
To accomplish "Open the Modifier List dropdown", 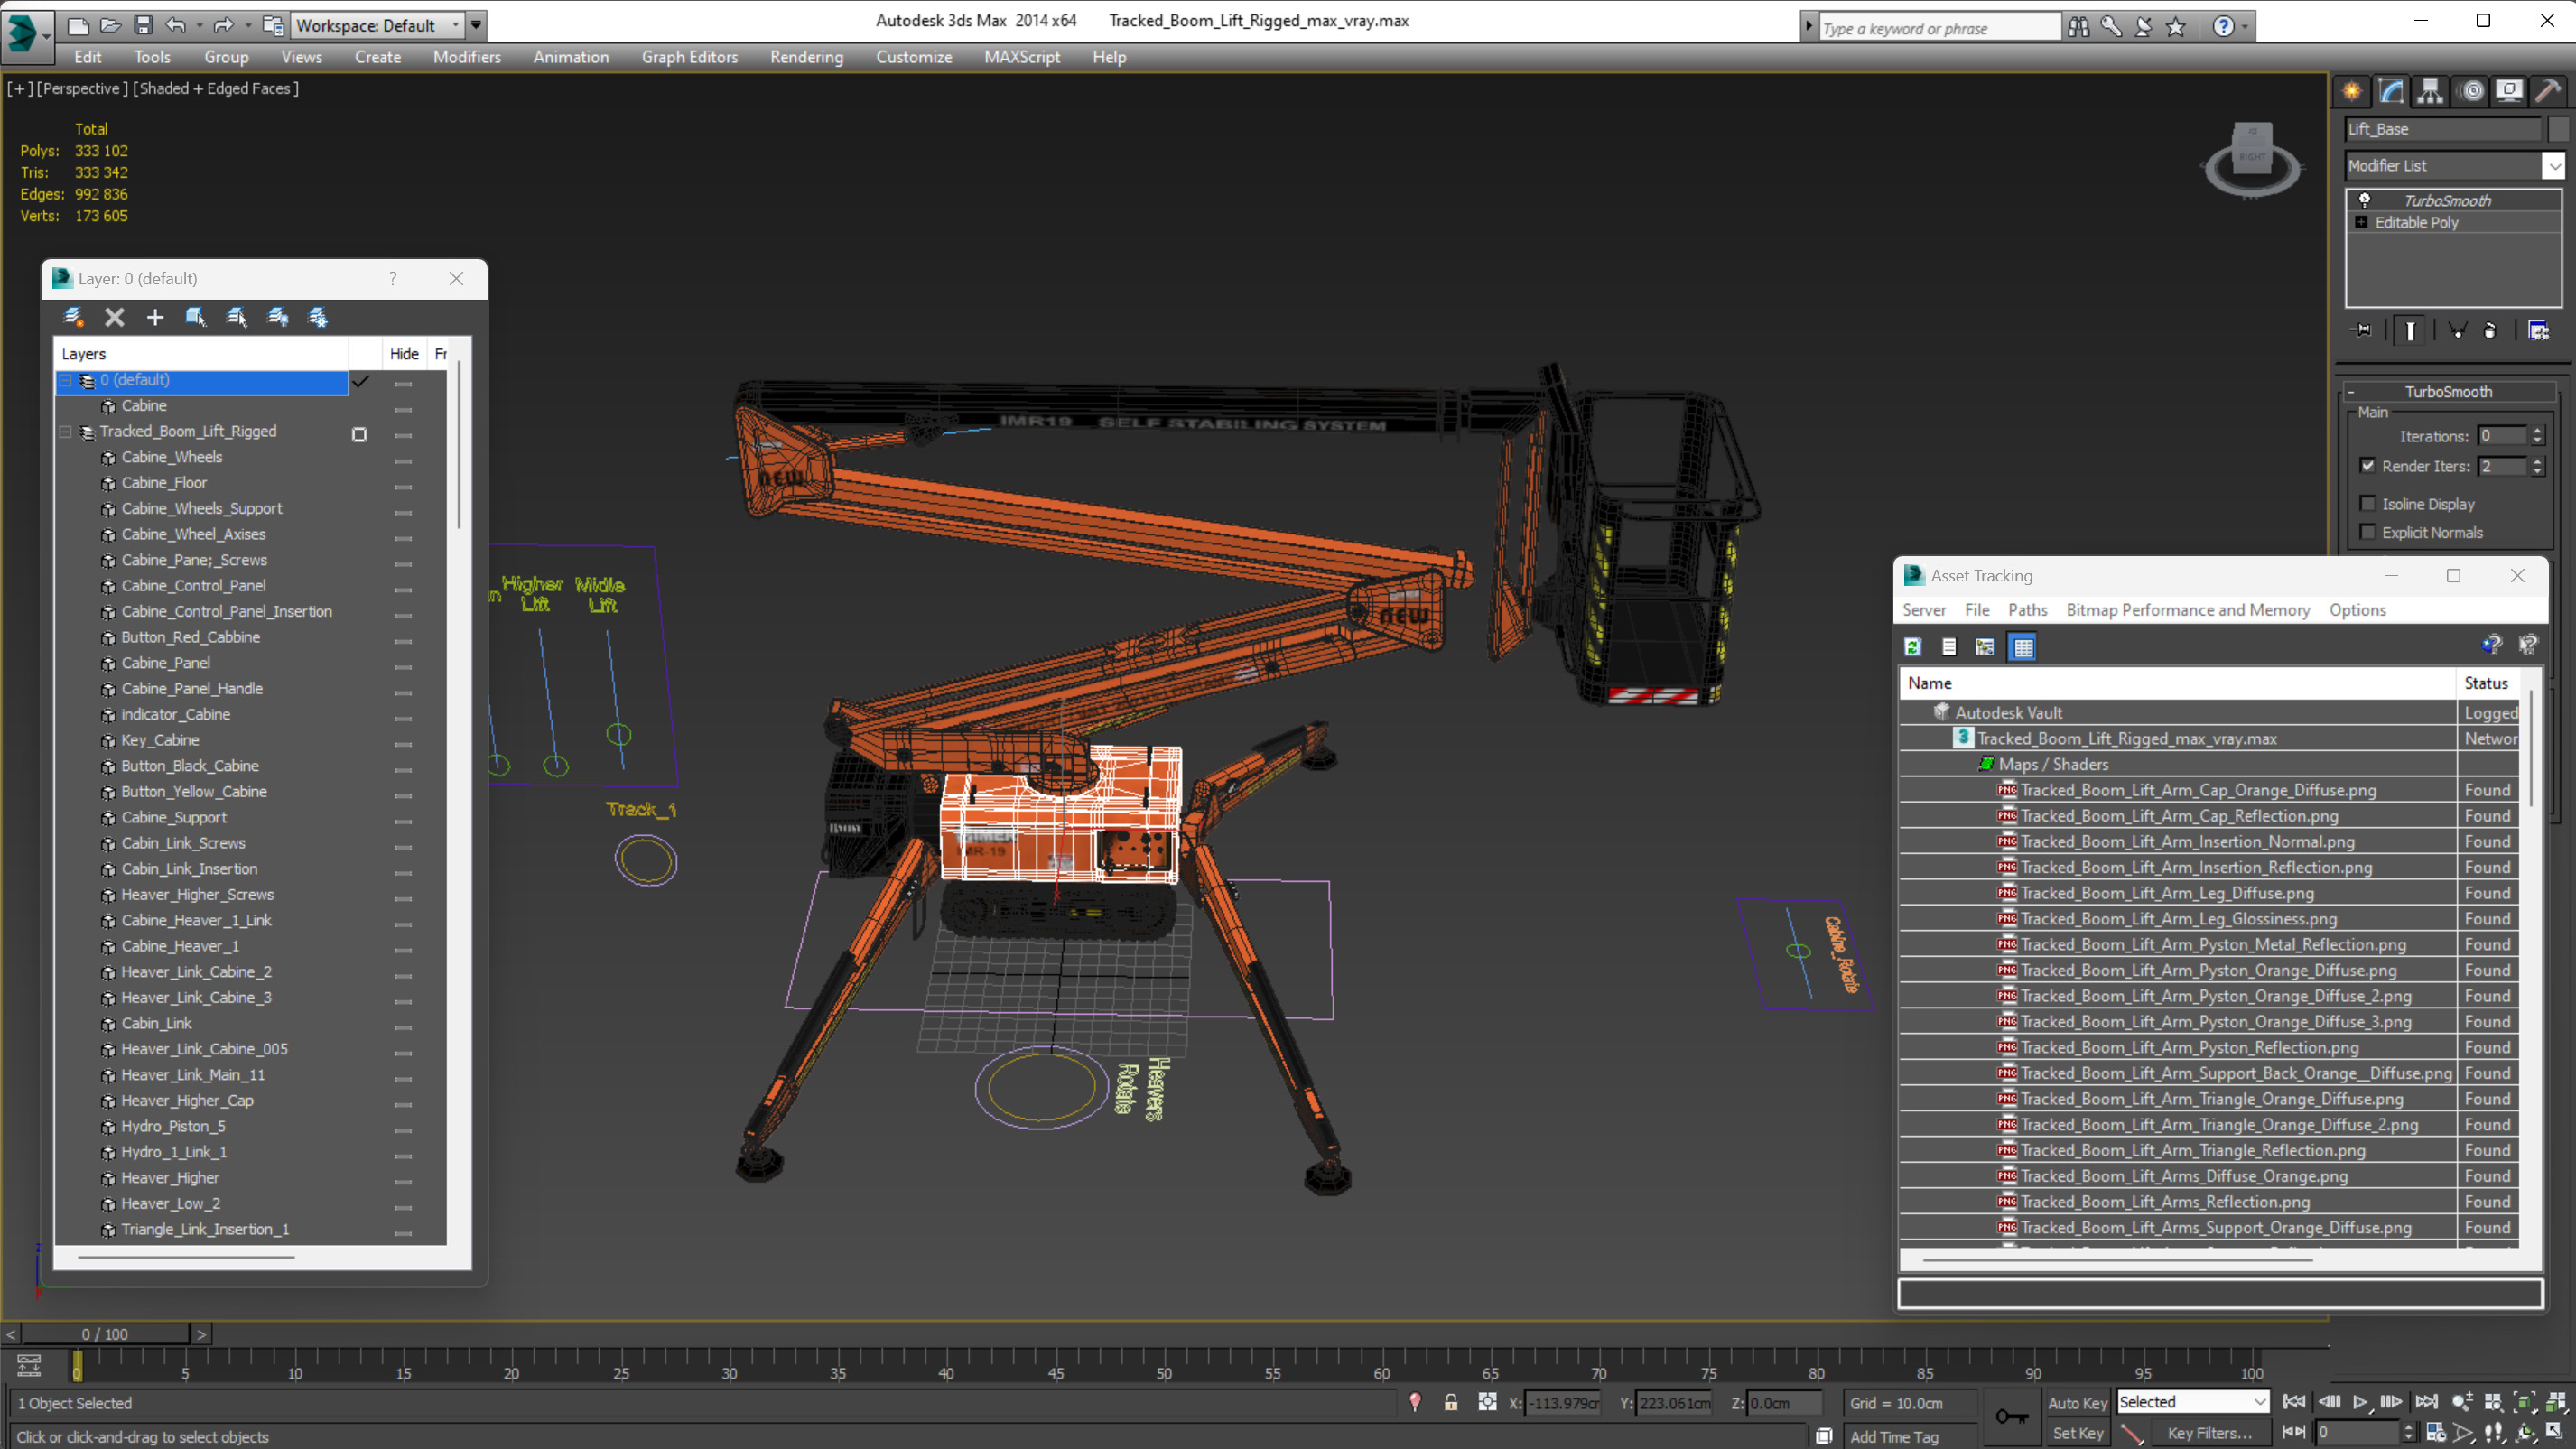I will coord(2455,165).
